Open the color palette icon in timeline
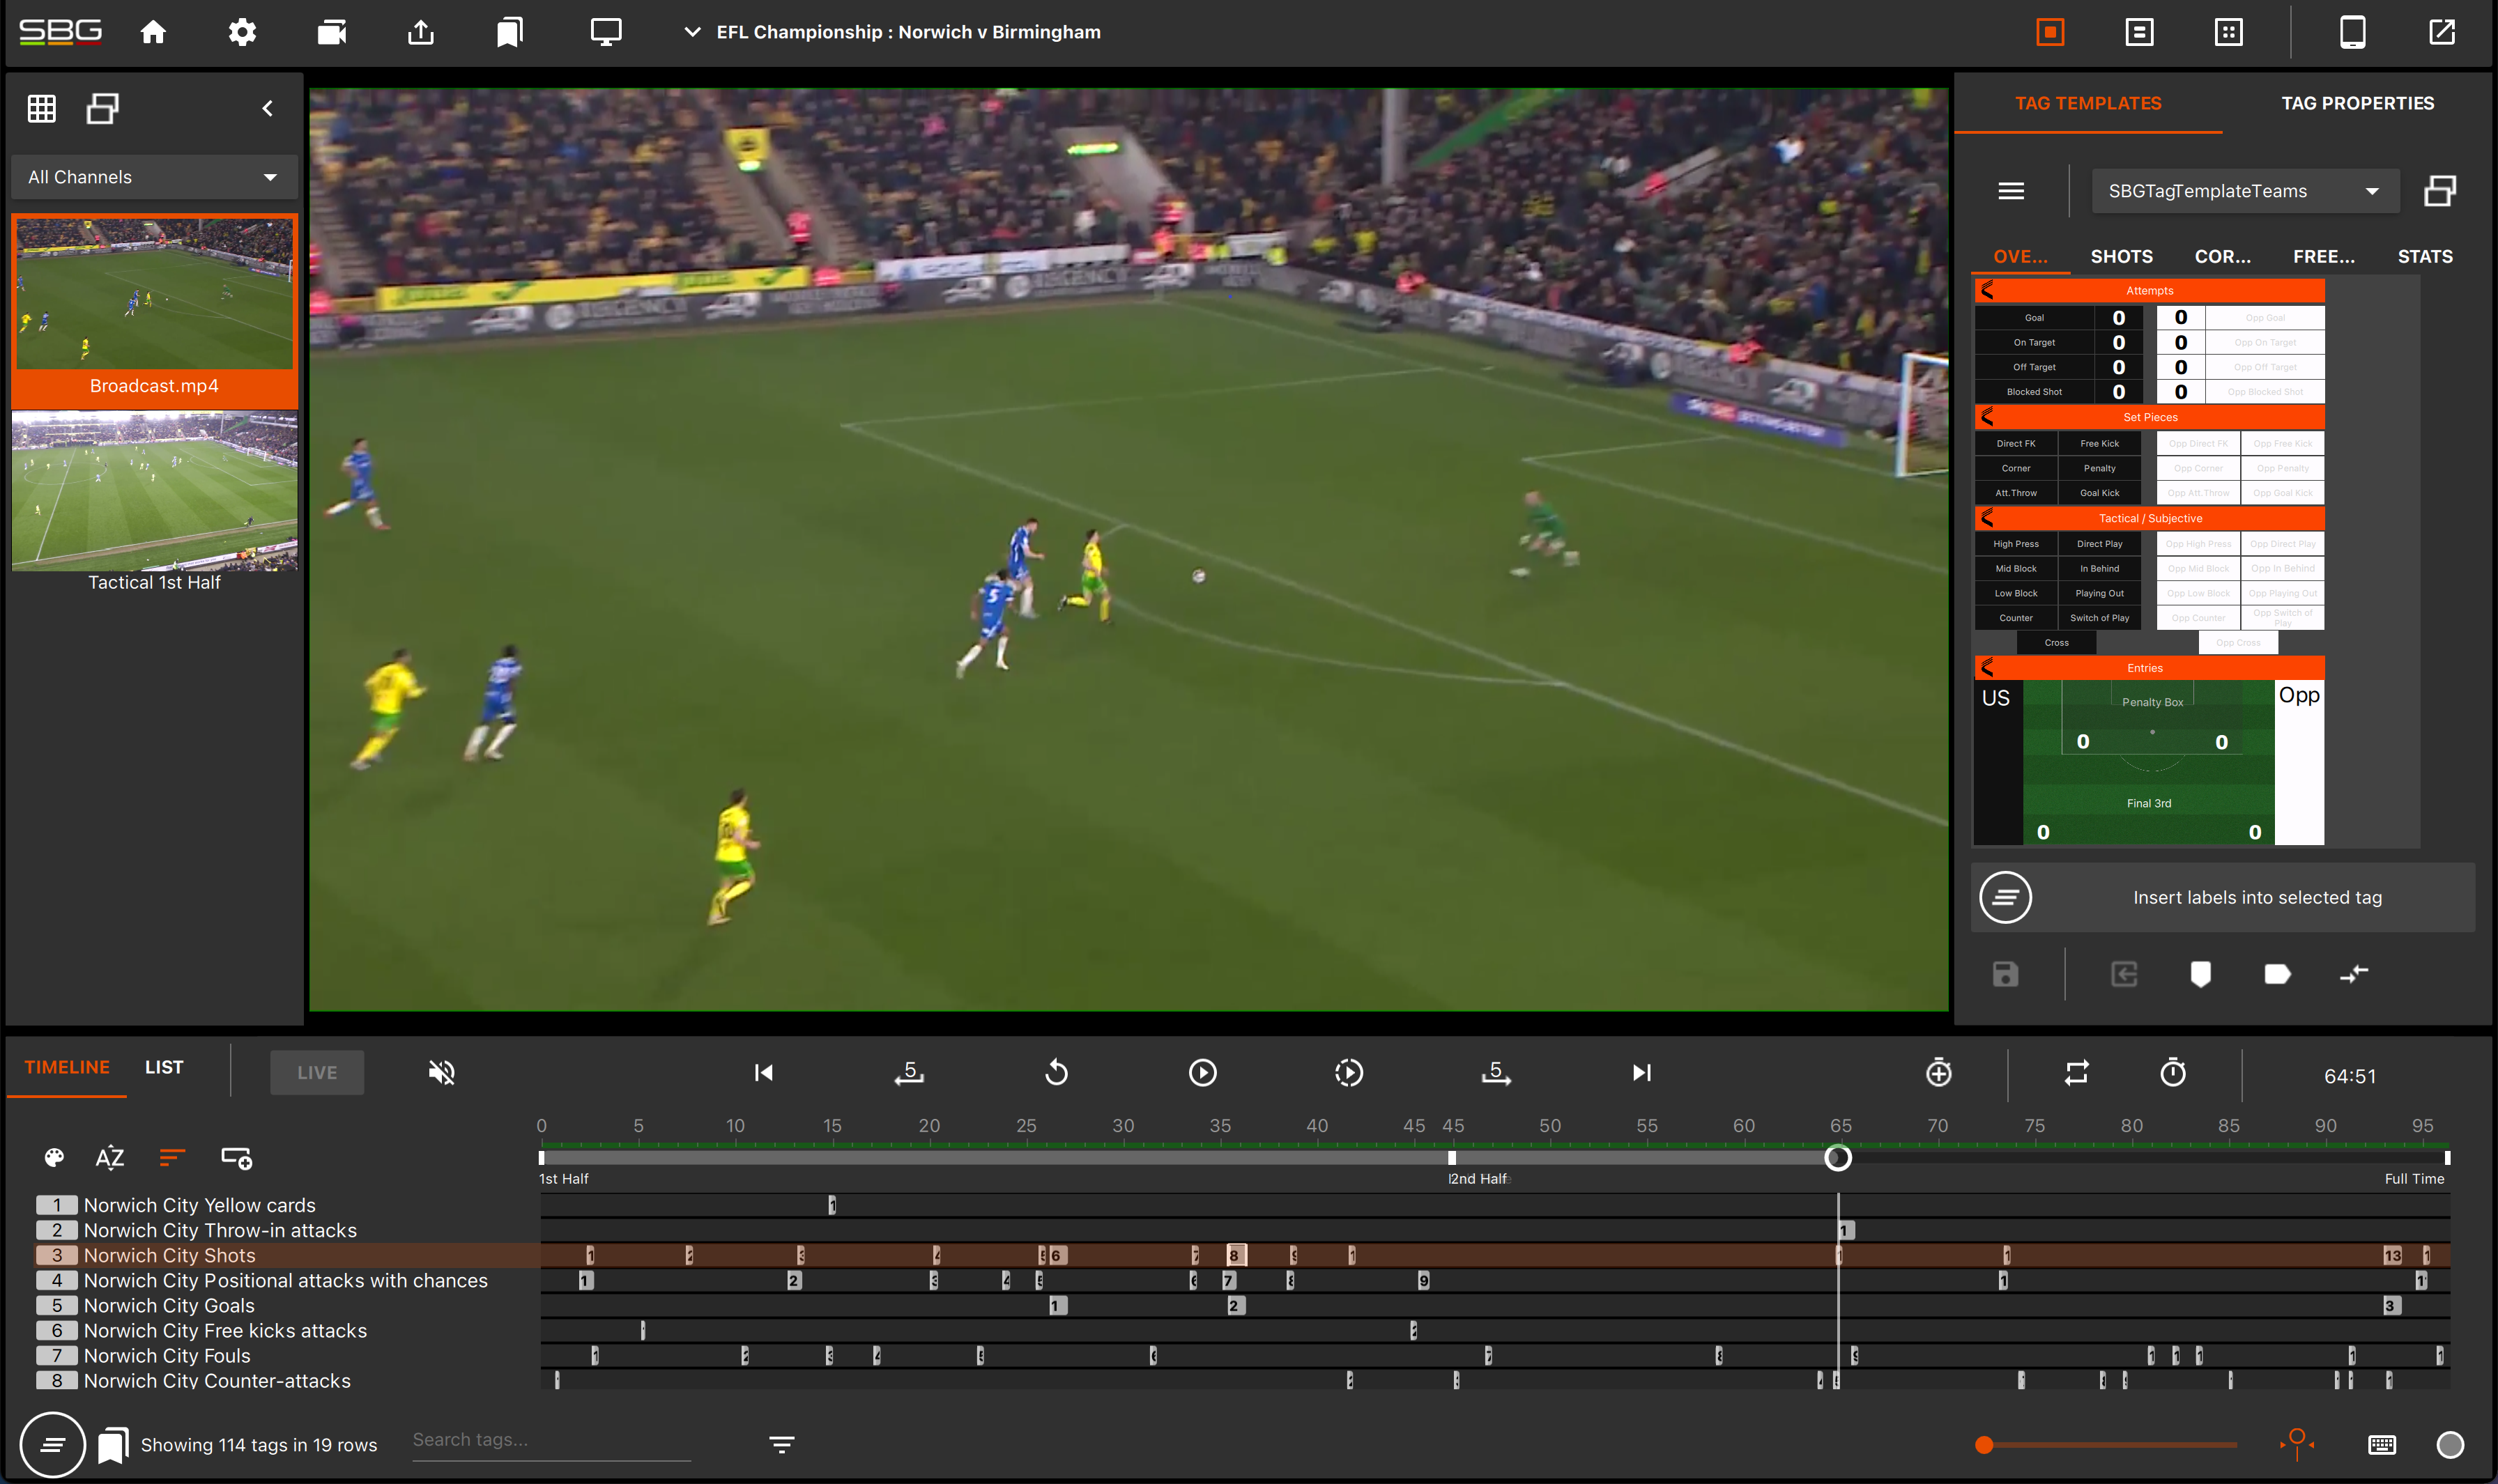Screen dimensions: 2498x1484 click(x=54, y=1158)
